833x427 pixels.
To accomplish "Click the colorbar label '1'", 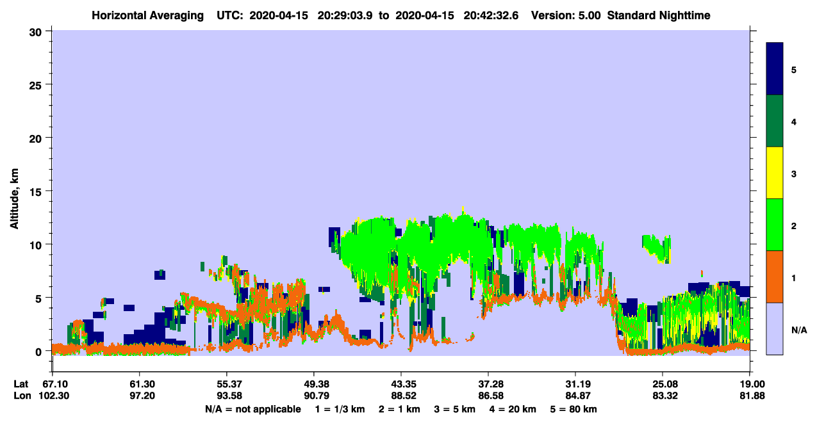I will tap(794, 278).
